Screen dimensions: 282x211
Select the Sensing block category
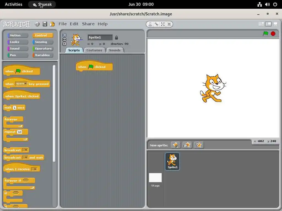(x=43, y=42)
